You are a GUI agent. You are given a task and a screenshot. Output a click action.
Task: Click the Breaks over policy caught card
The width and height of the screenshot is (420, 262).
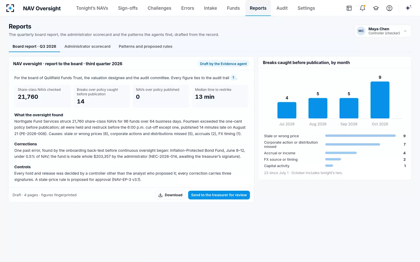click(x=102, y=96)
